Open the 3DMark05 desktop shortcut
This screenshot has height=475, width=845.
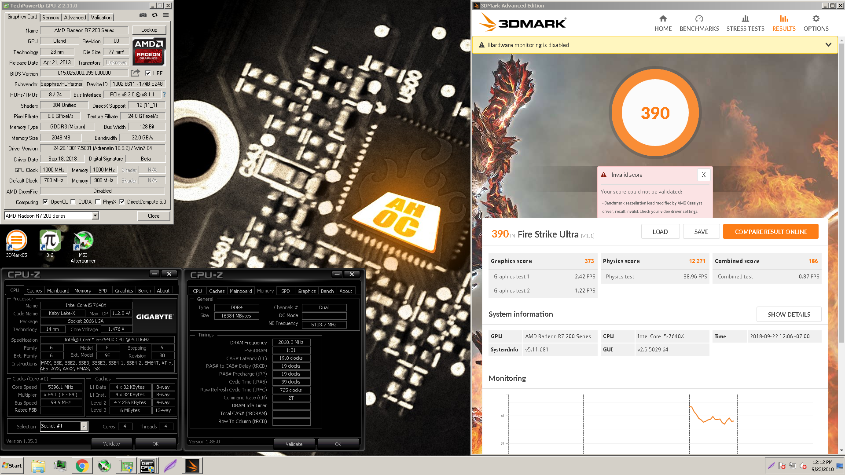pos(16,244)
